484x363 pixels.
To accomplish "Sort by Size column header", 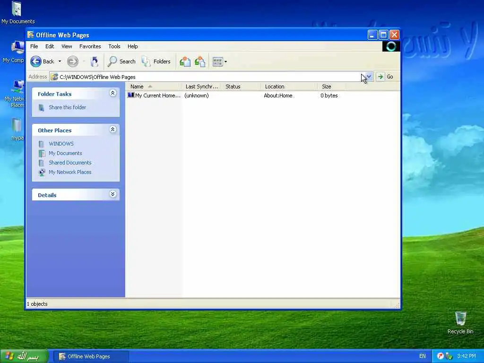I will tap(331, 86).
